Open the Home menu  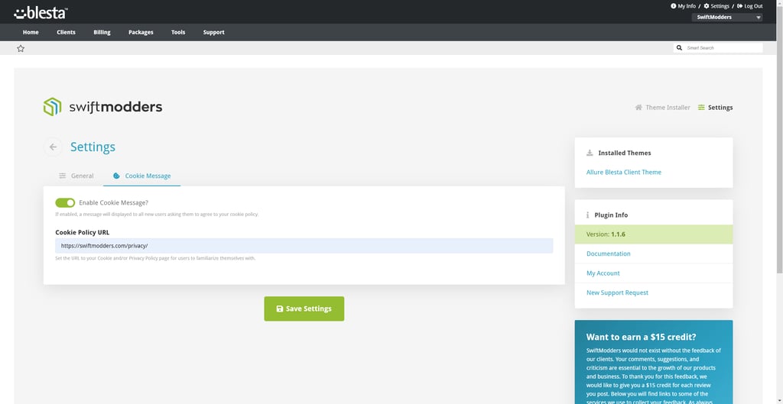tap(31, 32)
